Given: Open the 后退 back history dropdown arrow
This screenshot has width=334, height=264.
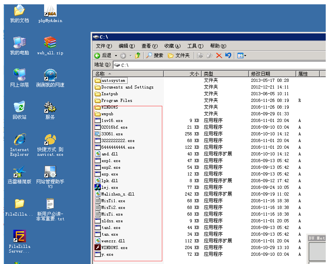Looking at the screenshot, I should point(115,56).
